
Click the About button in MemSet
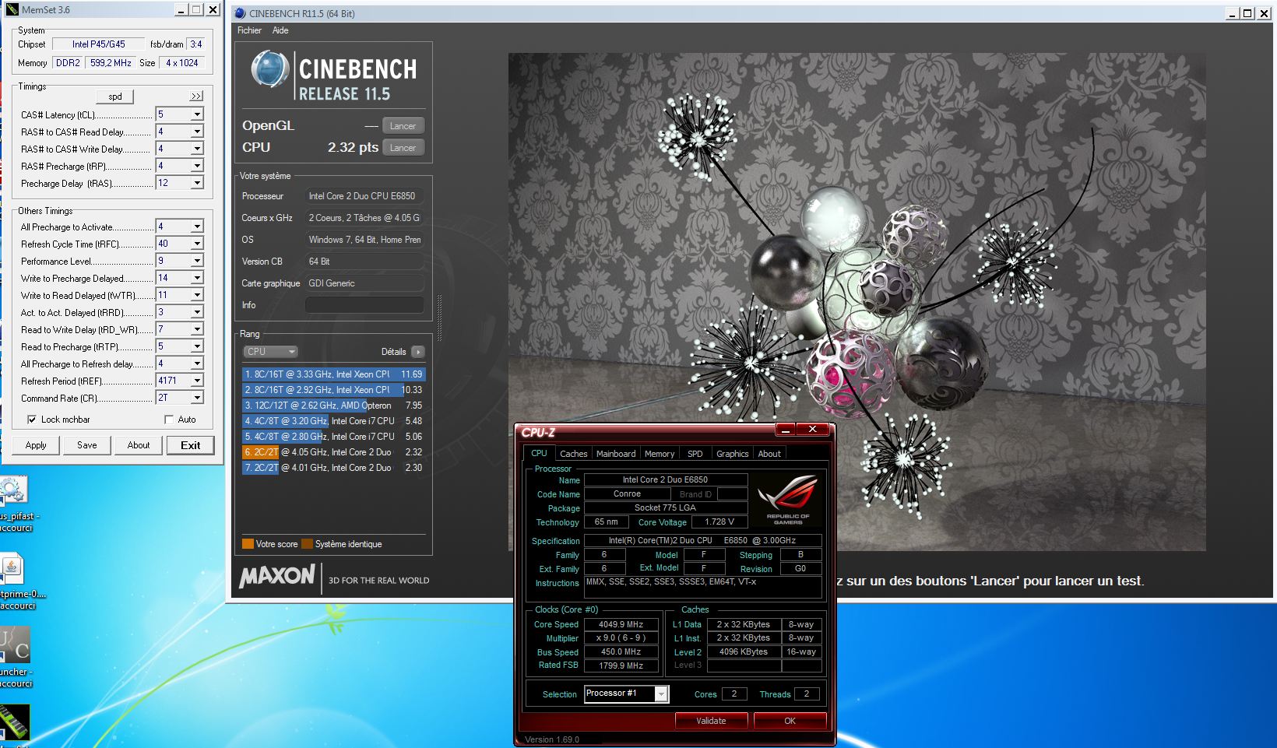click(x=139, y=445)
